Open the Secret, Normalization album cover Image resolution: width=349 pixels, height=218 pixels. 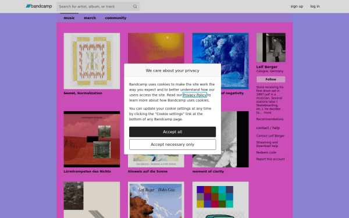(x=92, y=61)
